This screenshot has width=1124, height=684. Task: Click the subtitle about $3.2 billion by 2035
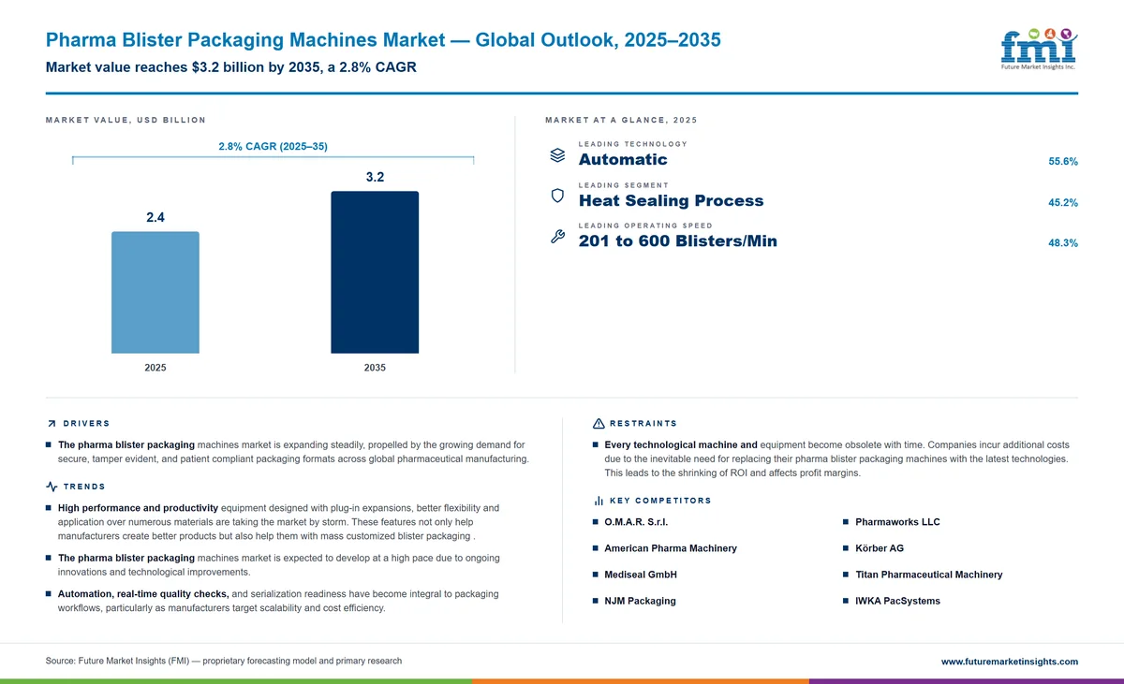pyautogui.click(x=230, y=67)
